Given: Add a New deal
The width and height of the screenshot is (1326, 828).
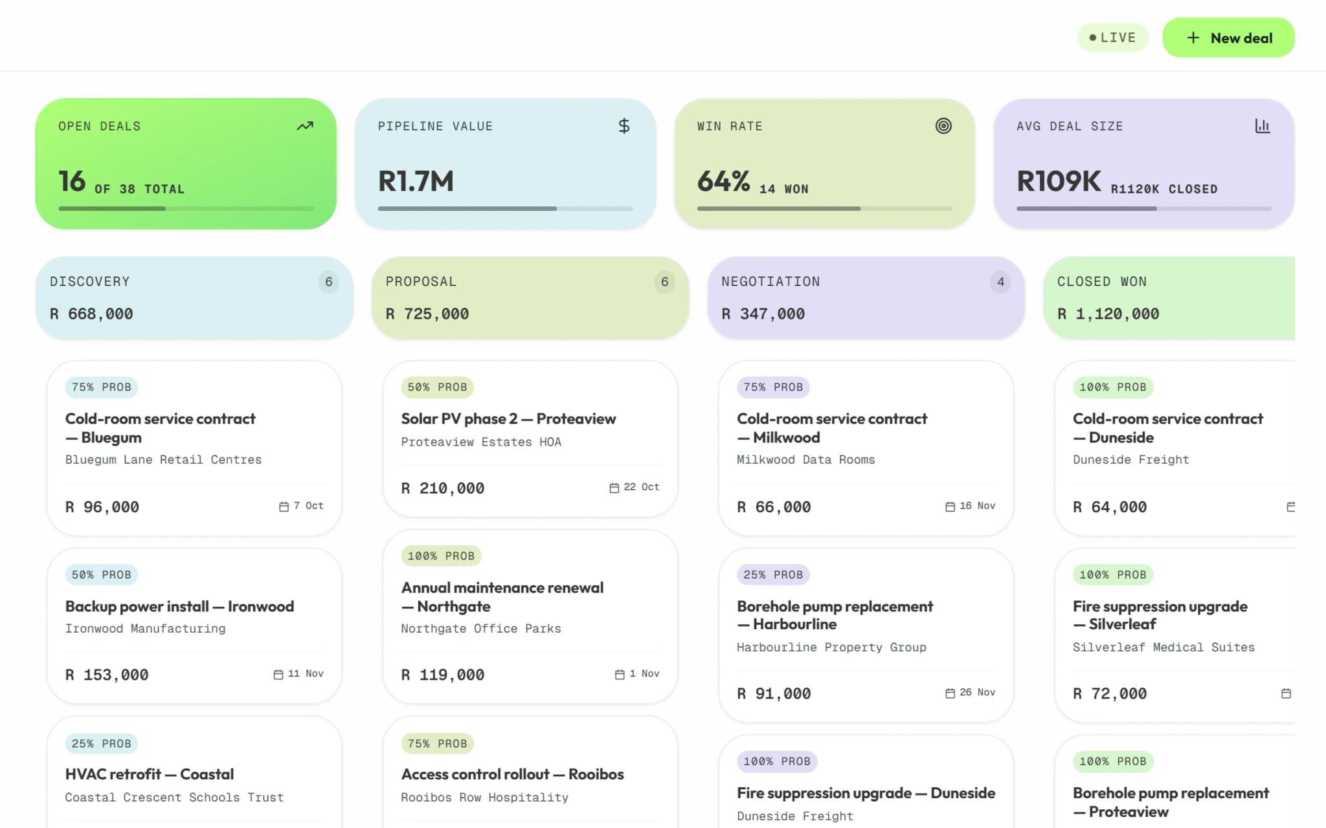Looking at the screenshot, I should (1228, 38).
